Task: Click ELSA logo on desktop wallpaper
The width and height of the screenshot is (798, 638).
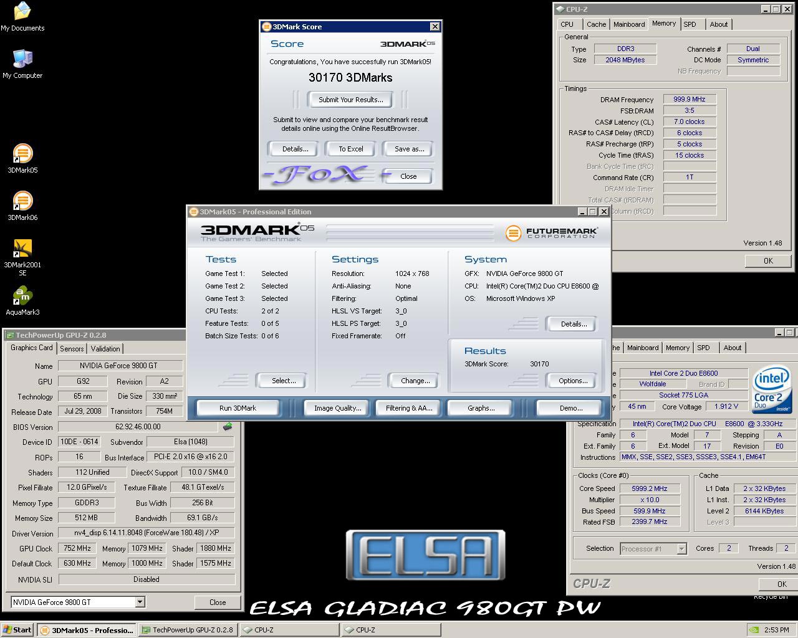Action: click(426, 555)
